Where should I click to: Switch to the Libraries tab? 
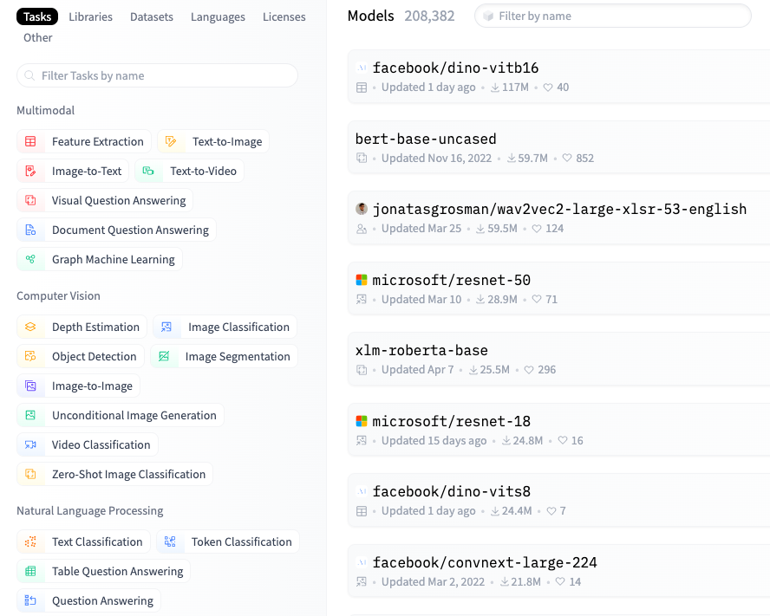point(90,16)
